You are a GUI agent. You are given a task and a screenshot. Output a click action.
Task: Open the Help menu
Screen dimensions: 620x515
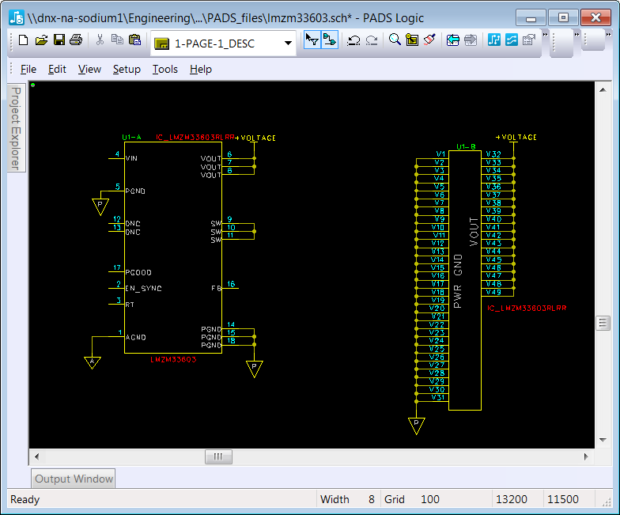tap(201, 70)
